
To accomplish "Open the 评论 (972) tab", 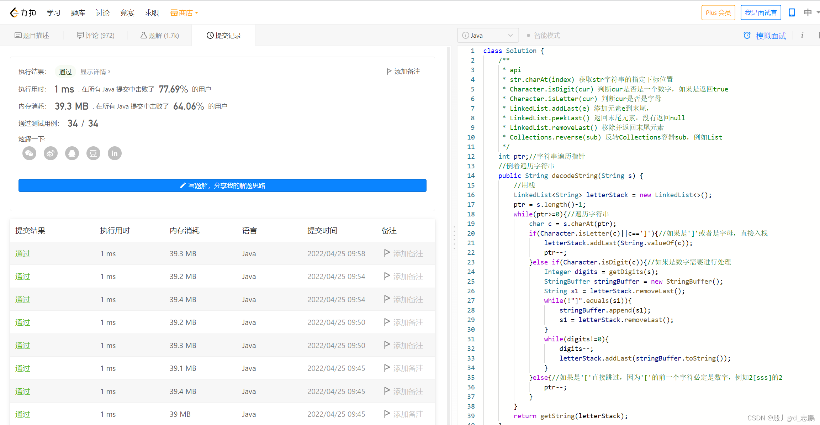I will (x=96, y=36).
